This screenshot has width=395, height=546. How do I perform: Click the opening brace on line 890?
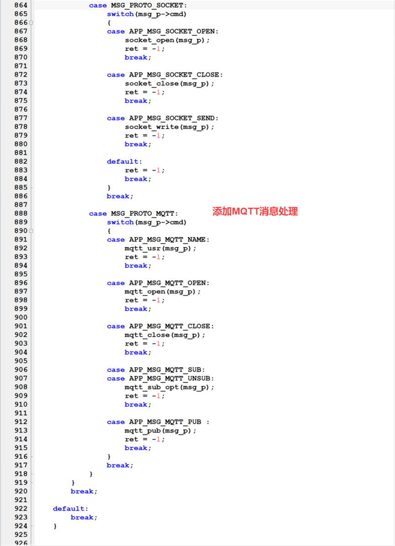(x=109, y=231)
